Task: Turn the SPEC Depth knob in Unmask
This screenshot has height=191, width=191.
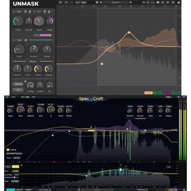Action: (18, 21)
